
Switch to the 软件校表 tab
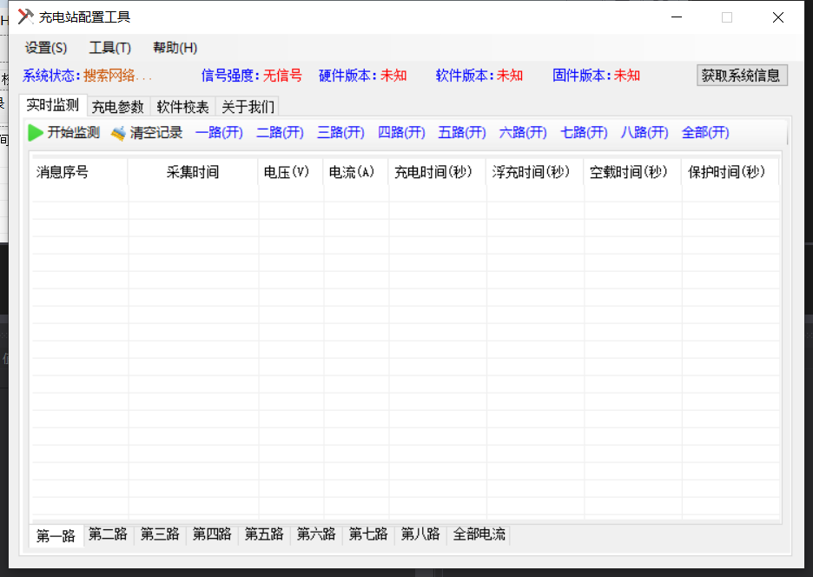pyautogui.click(x=182, y=107)
